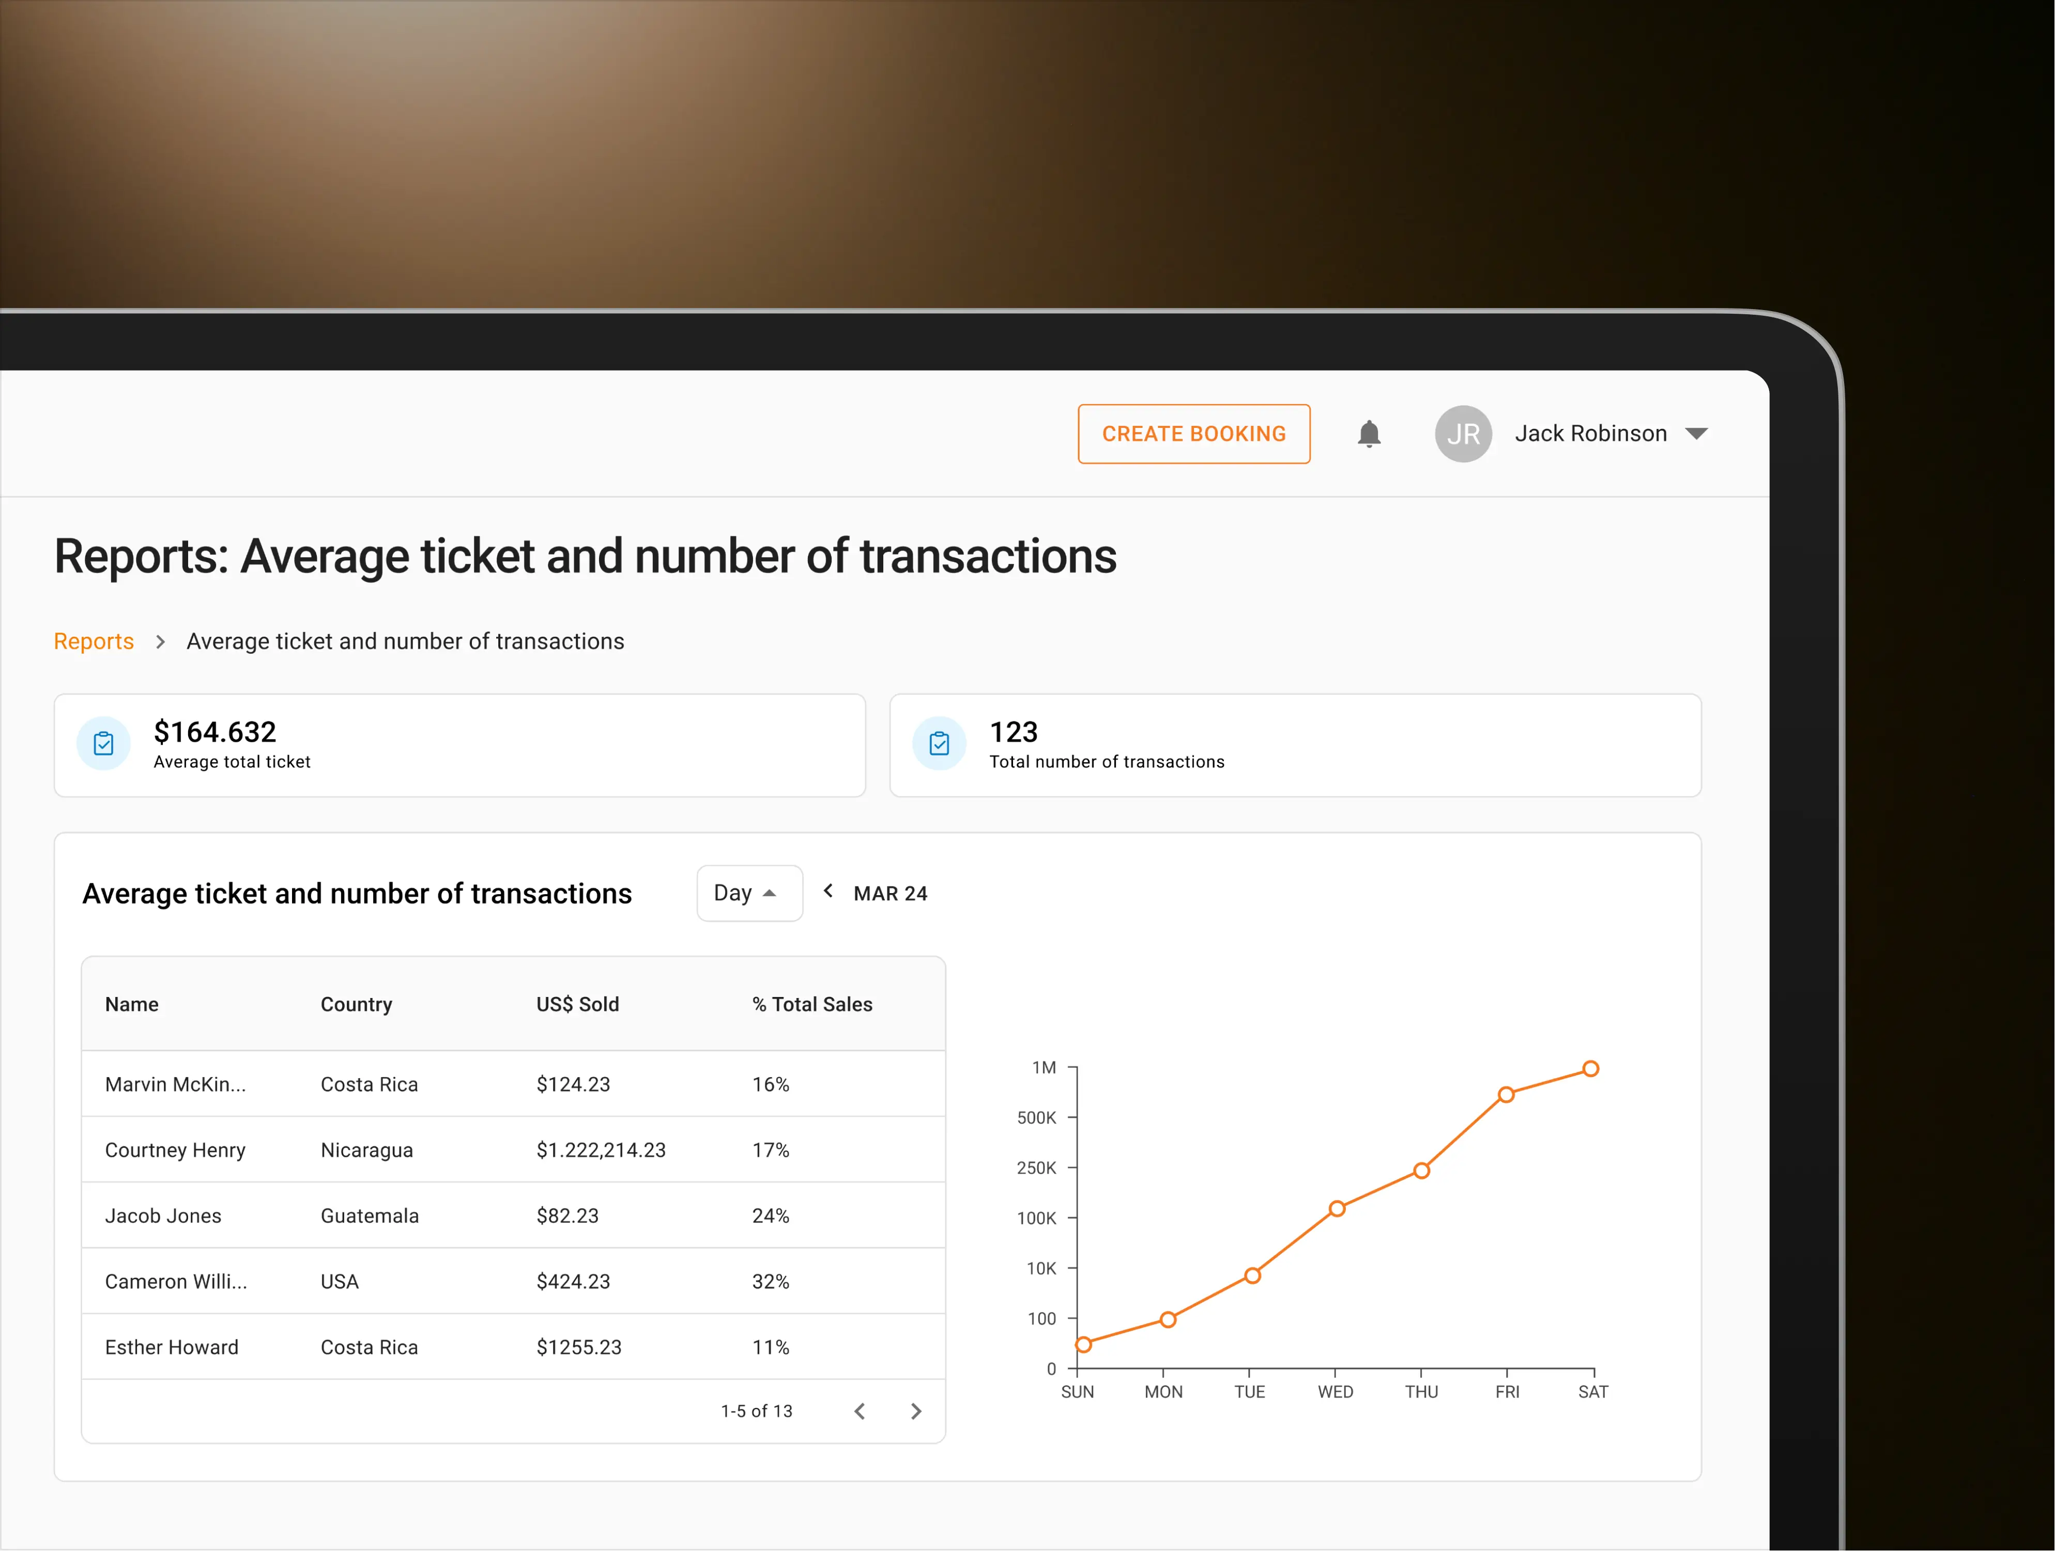Go to previous table page
Viewport: 2055px width, 1551px height.
point(860,1411)
